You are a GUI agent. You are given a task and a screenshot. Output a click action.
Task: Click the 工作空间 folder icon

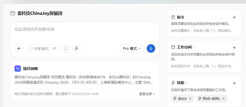tap(173, 47)
